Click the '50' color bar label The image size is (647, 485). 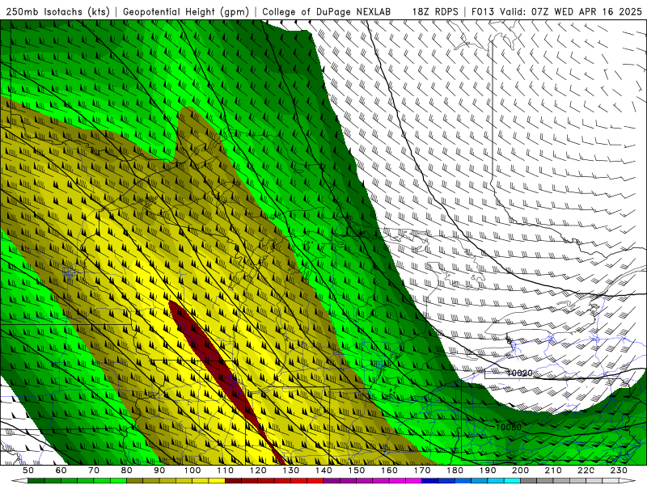tap(28, 470)
